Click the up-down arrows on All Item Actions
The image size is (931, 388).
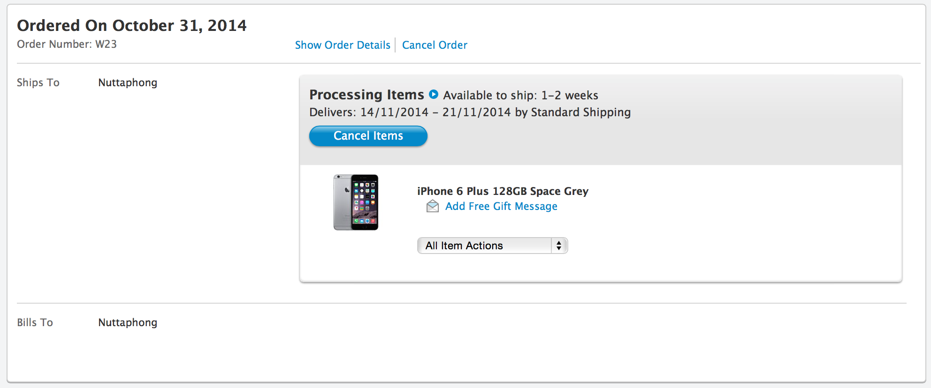pos(559,246)
